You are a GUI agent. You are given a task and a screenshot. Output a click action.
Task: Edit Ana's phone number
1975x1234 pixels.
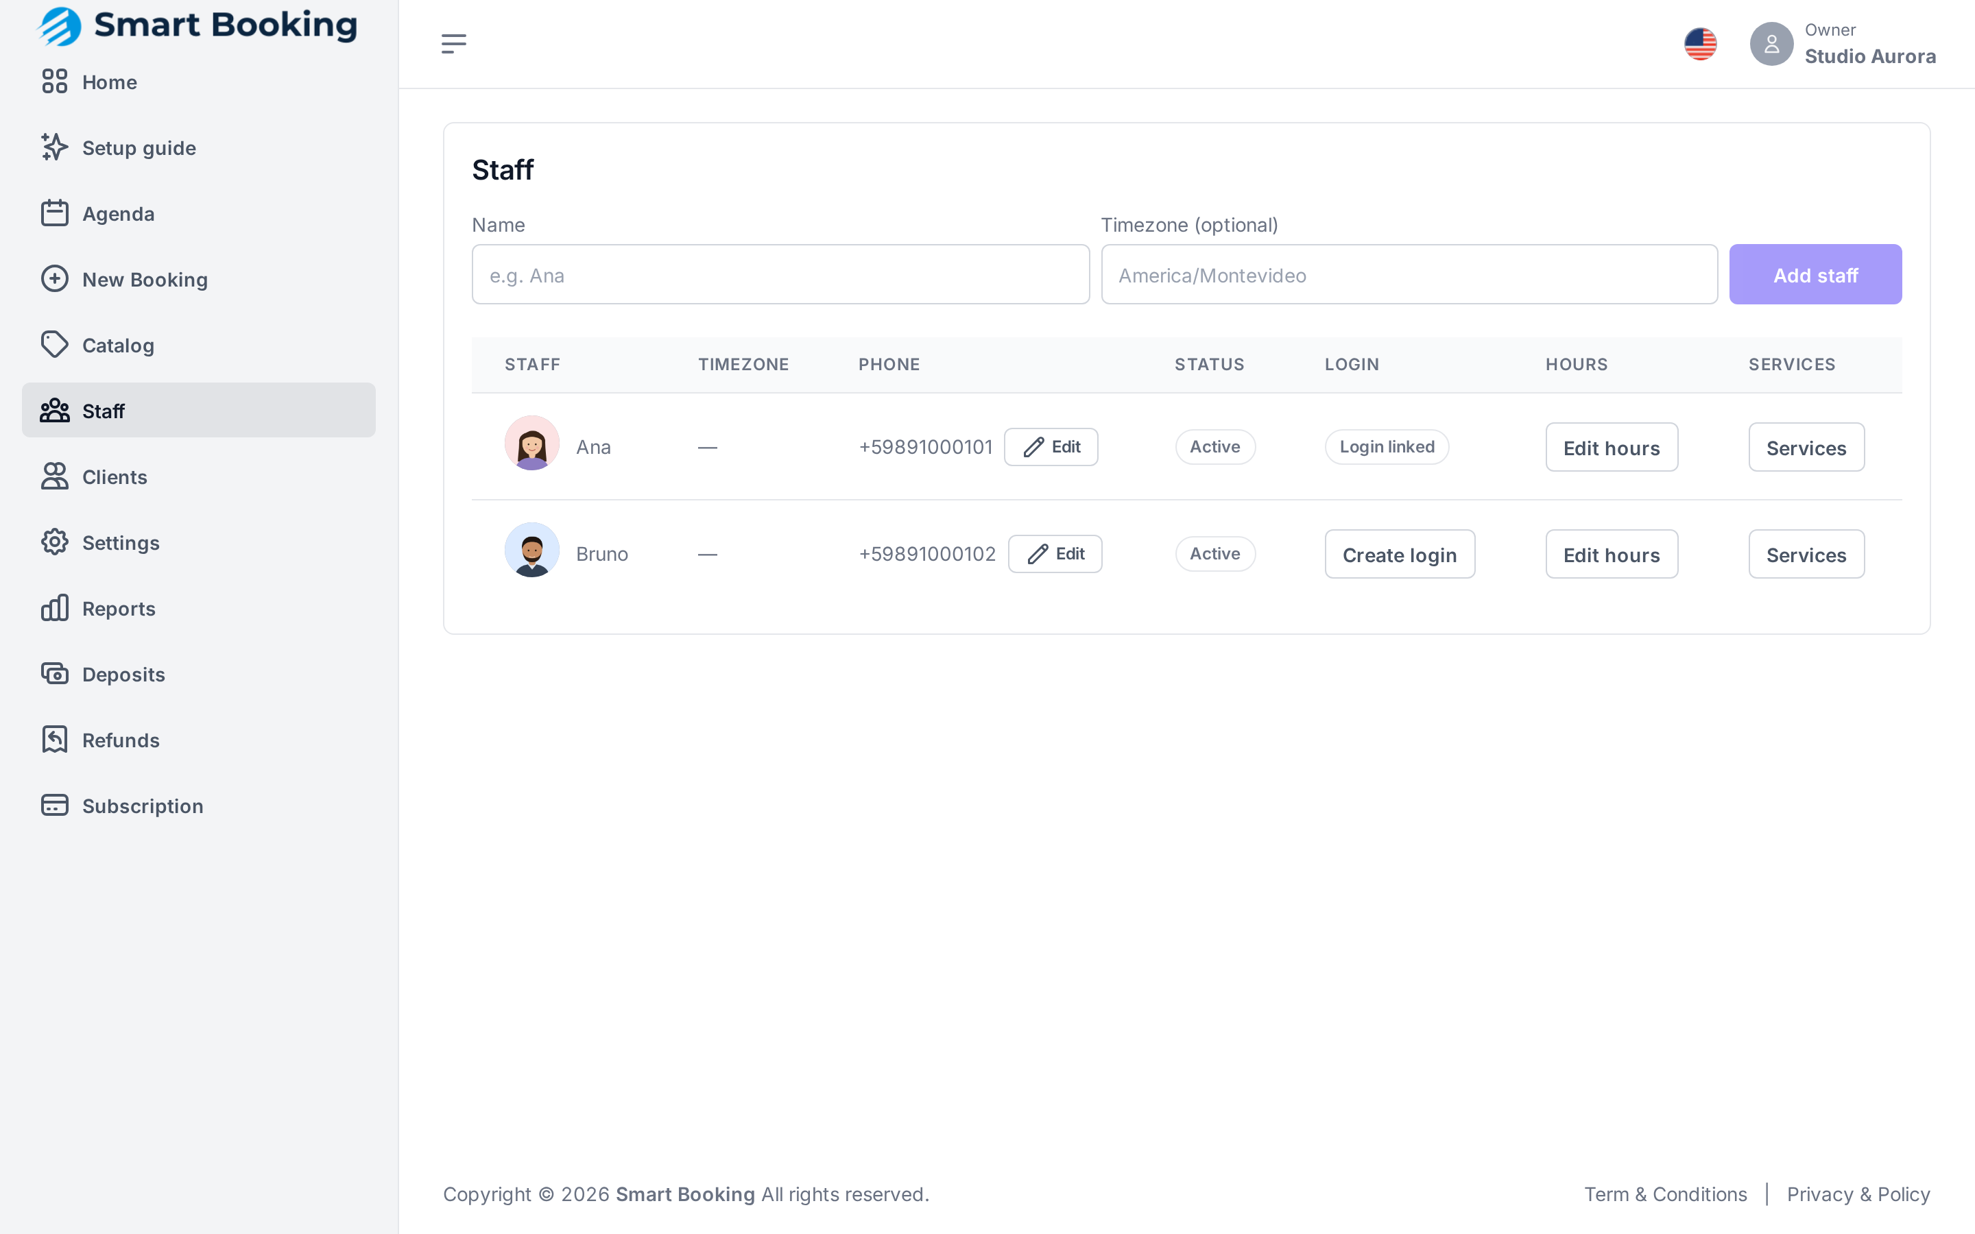click(x=1051, y=447)
